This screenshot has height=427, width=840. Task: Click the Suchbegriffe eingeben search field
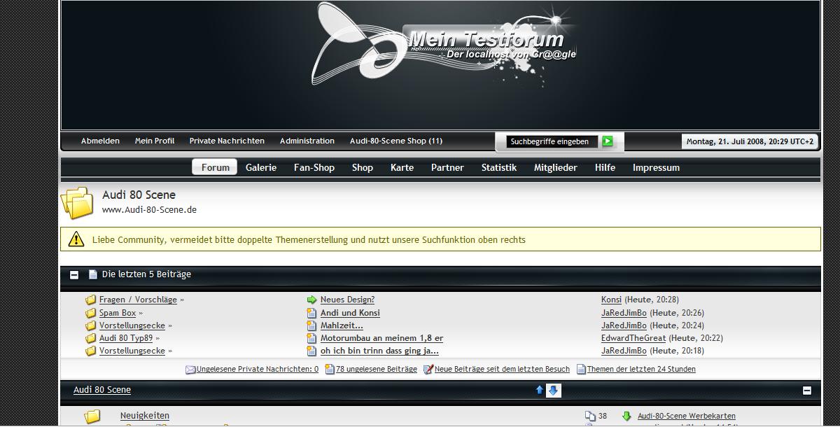coord(550,141)
